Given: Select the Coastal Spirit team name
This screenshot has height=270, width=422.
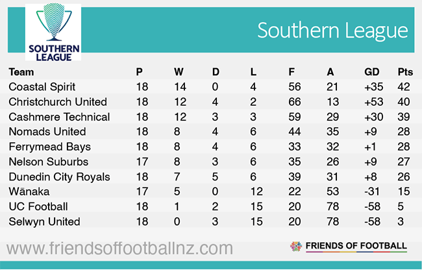Looking at the screenshot, I should click(x=42, y=87).
